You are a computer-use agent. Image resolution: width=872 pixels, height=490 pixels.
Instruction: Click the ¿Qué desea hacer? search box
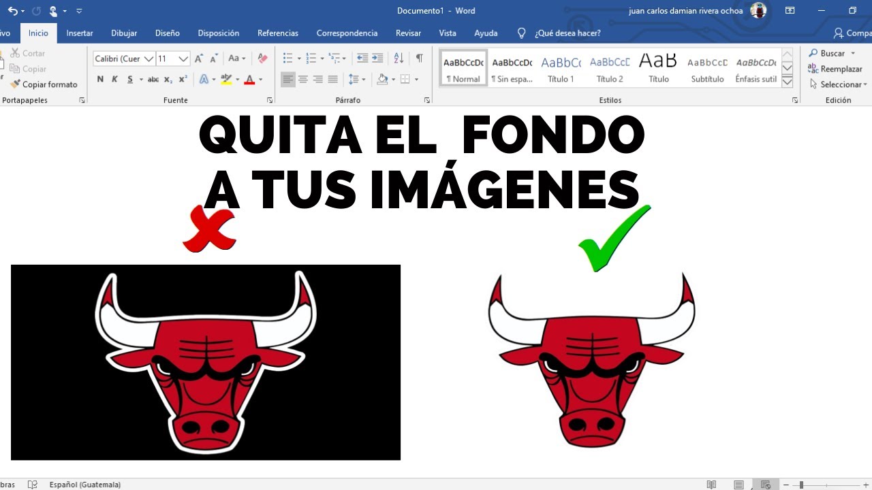(x=567, y=33)
